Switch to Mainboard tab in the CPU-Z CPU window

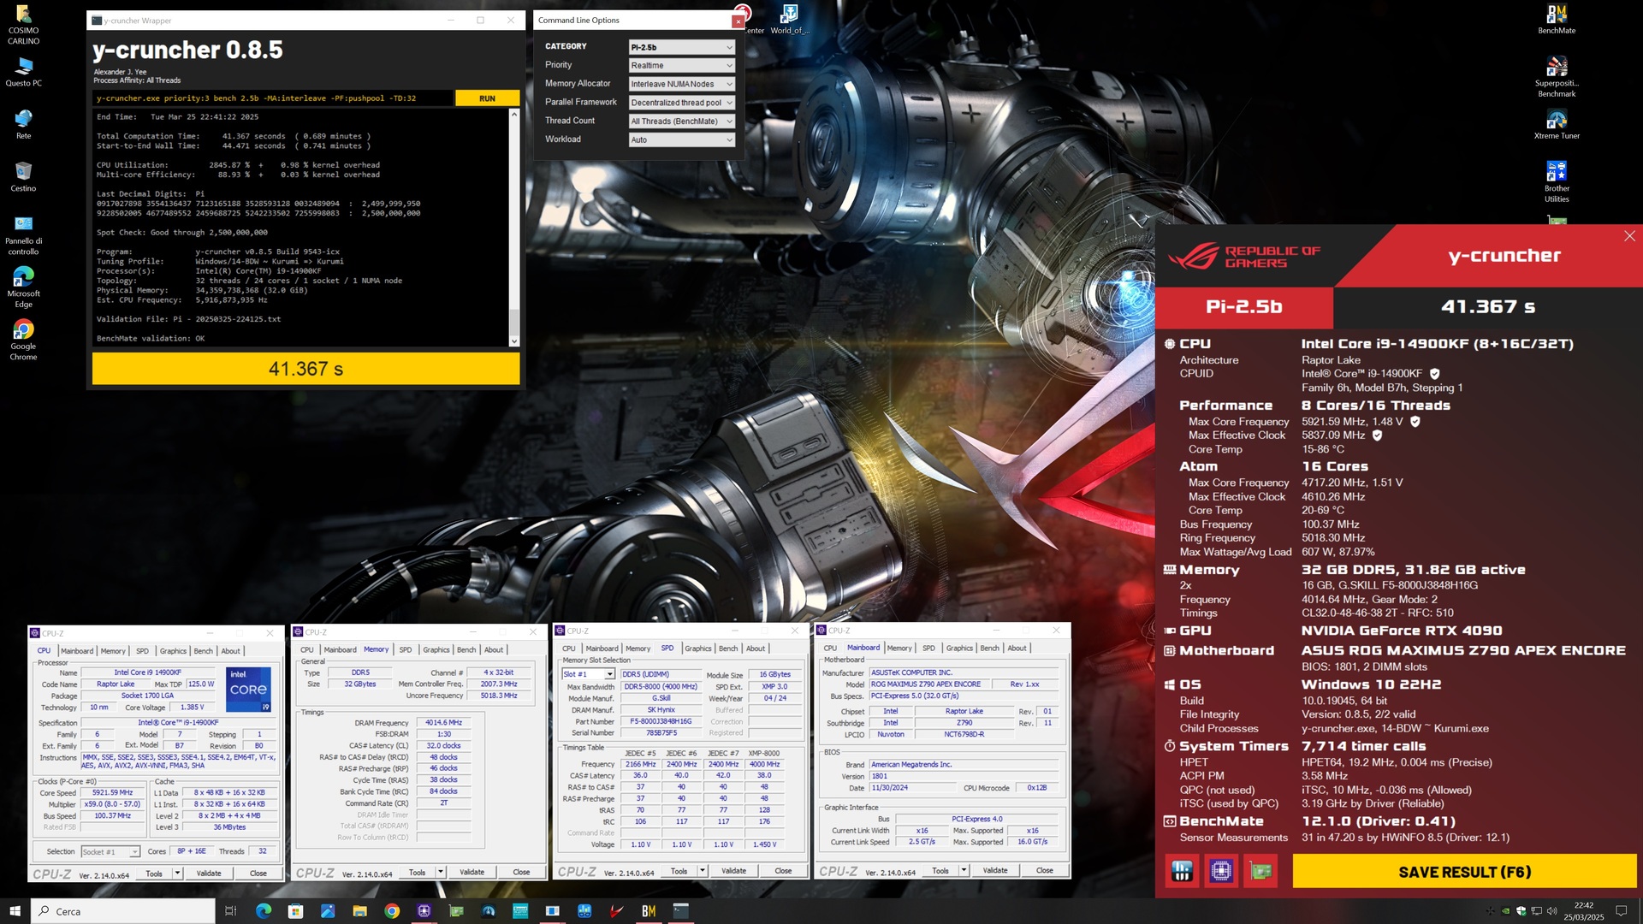click(x=77, y=651)
